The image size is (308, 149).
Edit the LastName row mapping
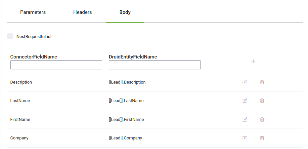[245, 101]
